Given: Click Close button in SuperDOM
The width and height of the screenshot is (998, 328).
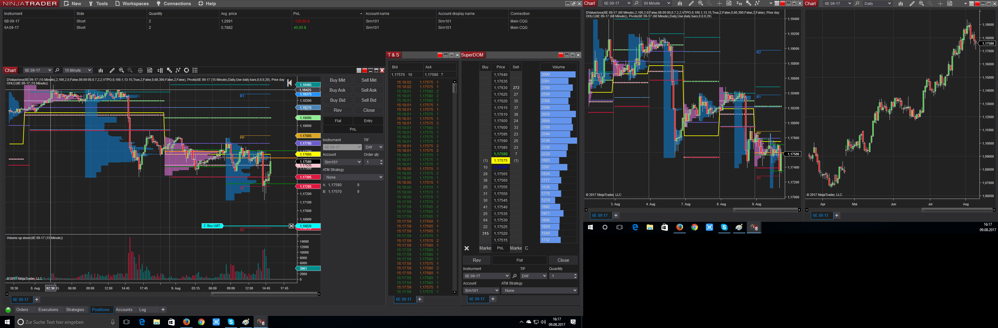Looking at the screenshot, I should [x=563, y=260].
